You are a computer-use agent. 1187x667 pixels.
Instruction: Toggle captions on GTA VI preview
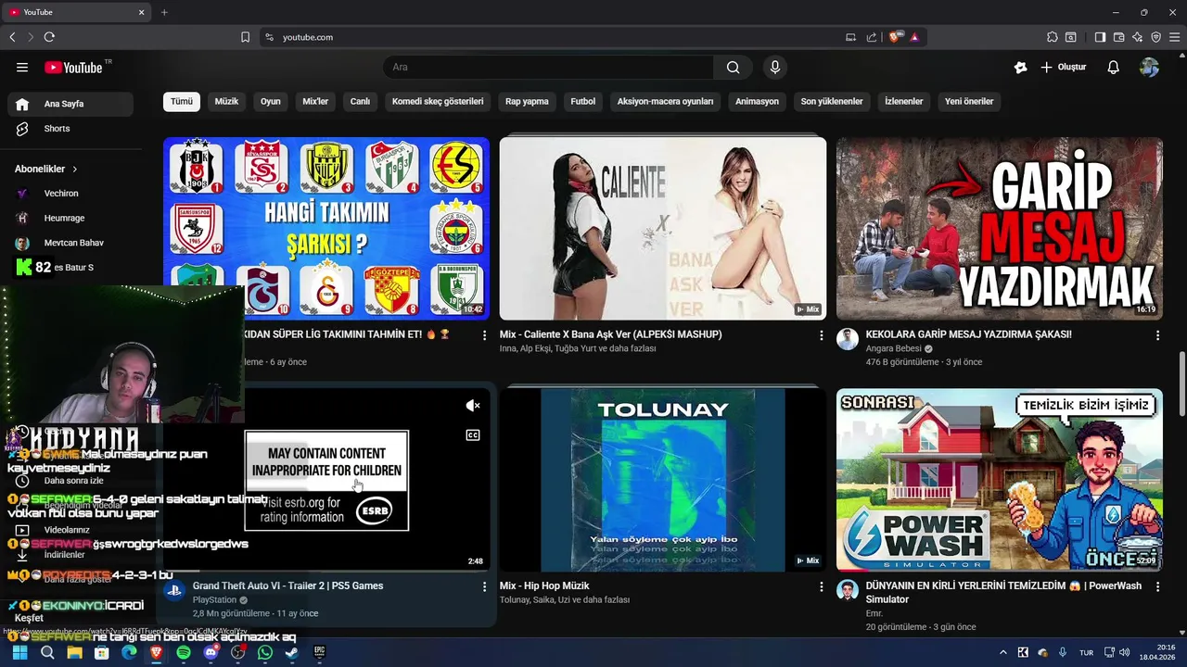[x=473, y=435]
